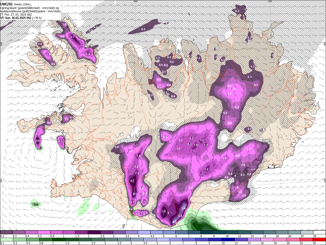Click the 'IT: Fim. 27. 03. 2025 06Z' line
Image resolution: width=326 pixels, height=245 pixels.
pos(15,15)
